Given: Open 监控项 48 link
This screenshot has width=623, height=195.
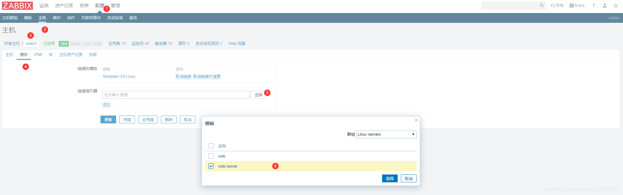Looking at the screenshot, I should point(140,44).
